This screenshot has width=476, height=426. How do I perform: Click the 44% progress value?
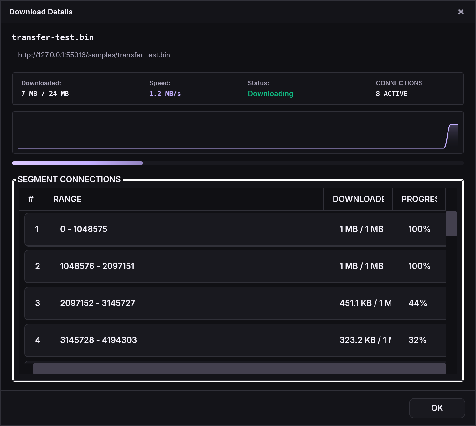point(418,303)
